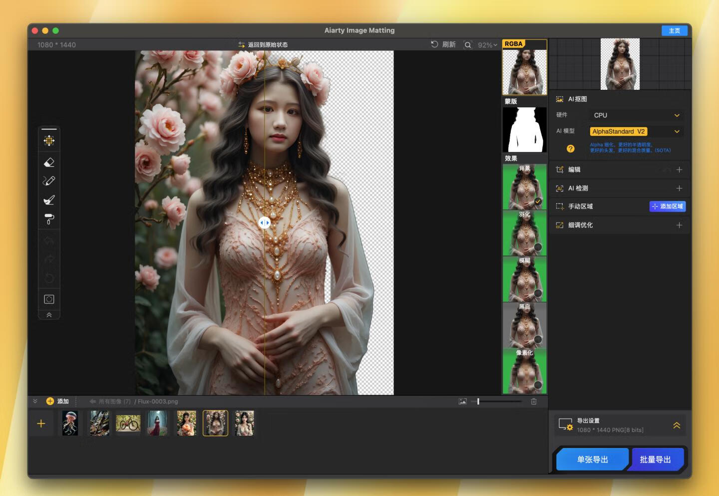This screenshot has height=496, width=719.
Task: Click the 编辑 crop-edit icon
Action: pyautogui.click(x=560, y=170)
